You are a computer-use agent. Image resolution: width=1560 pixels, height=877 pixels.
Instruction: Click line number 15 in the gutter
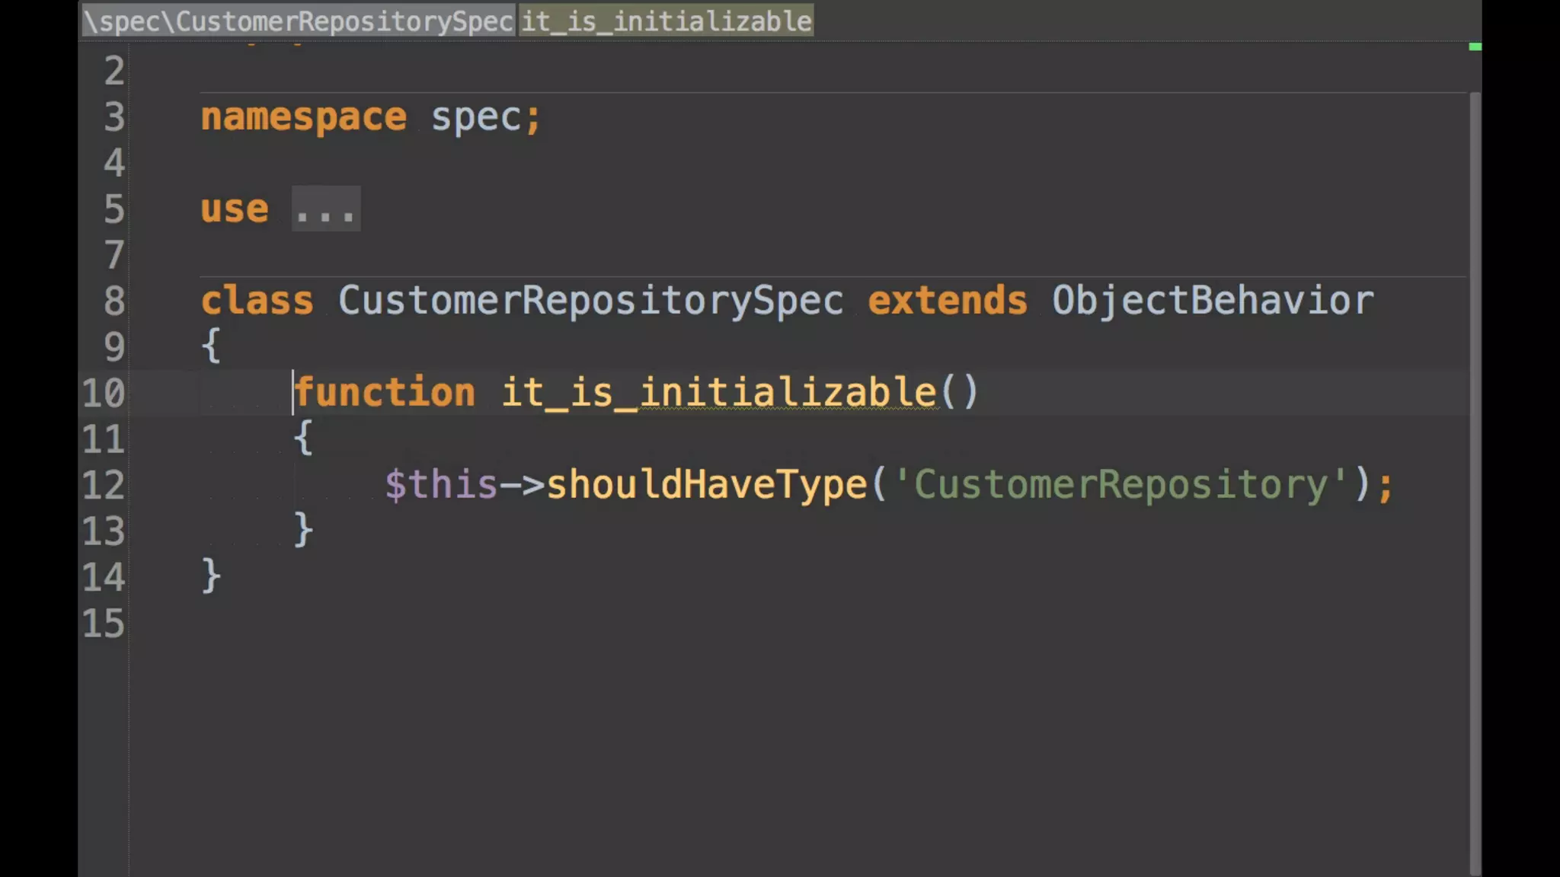point(104,624)
